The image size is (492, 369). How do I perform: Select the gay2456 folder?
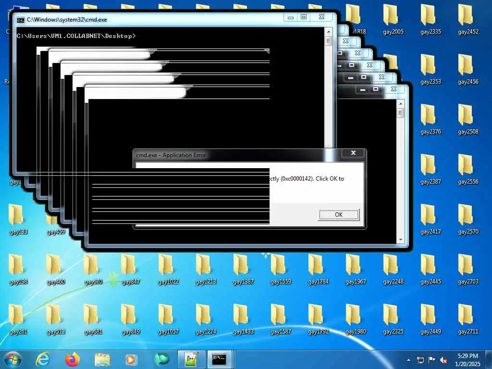click(468, 69)
